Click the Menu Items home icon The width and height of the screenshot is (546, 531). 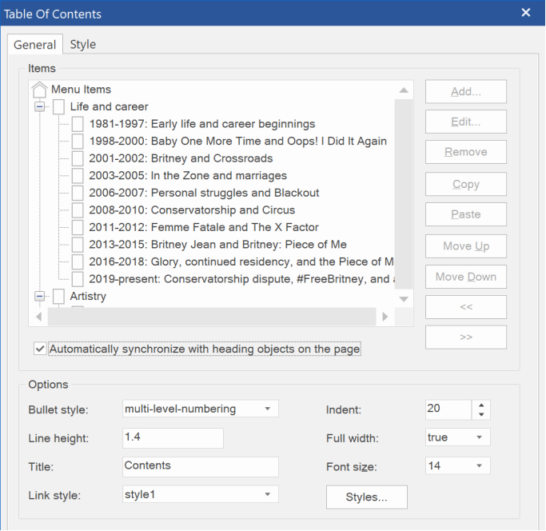point(39,90)
